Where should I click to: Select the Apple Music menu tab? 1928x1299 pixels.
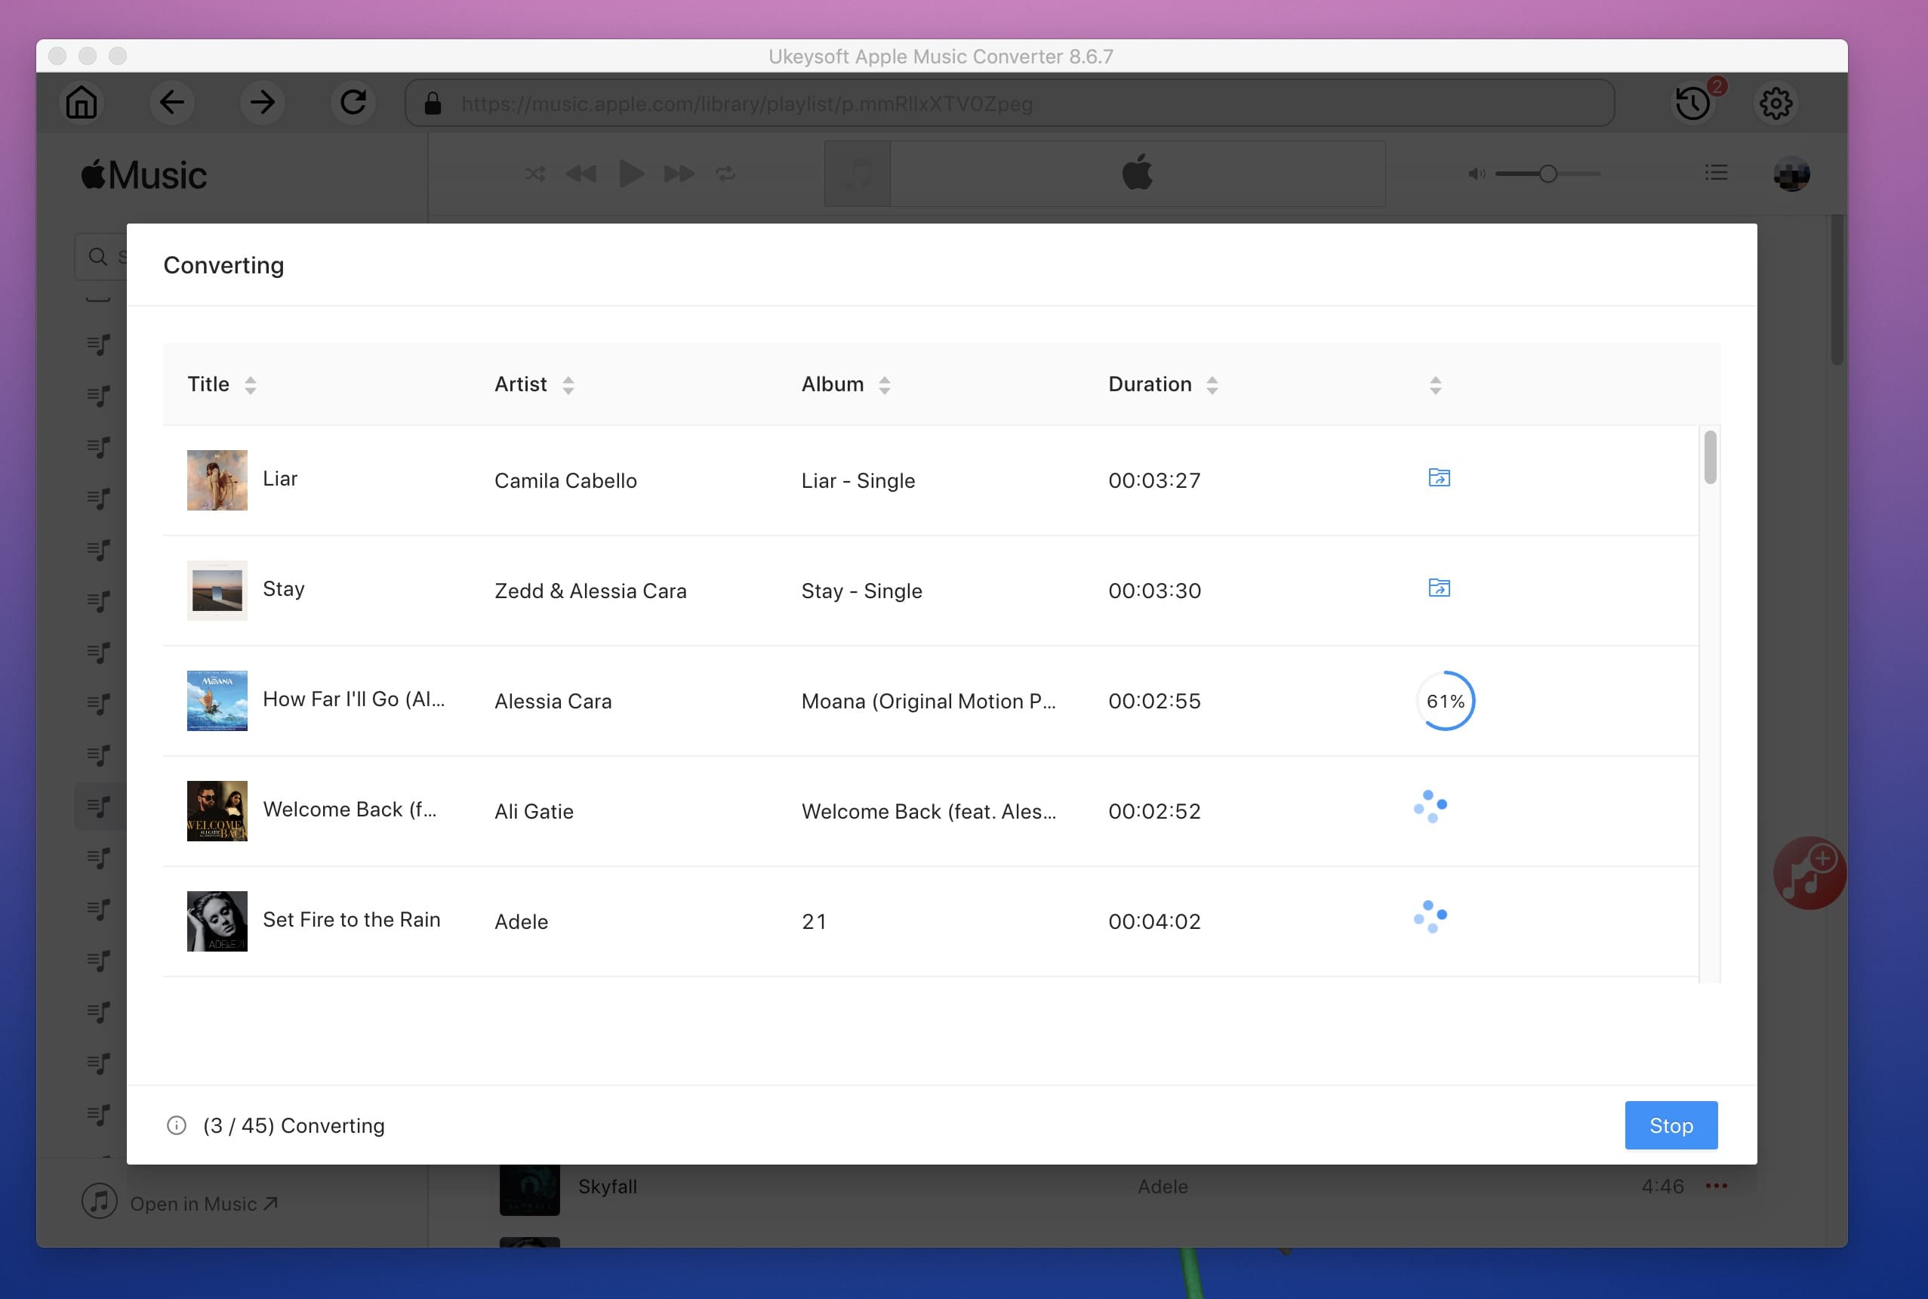click(143, 172)
